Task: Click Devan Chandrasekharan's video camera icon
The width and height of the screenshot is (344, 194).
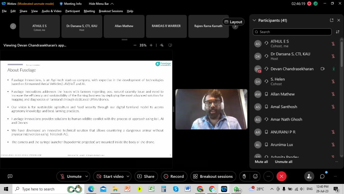Action: point(322,69)
